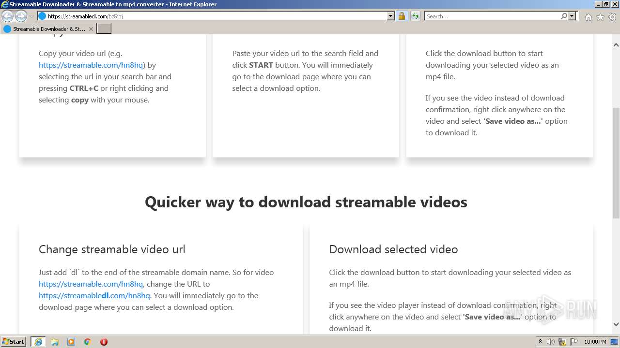This screenshot has height=348, width=620.
Task: Click the volume speaker tray icon
Action: (551, 342)
